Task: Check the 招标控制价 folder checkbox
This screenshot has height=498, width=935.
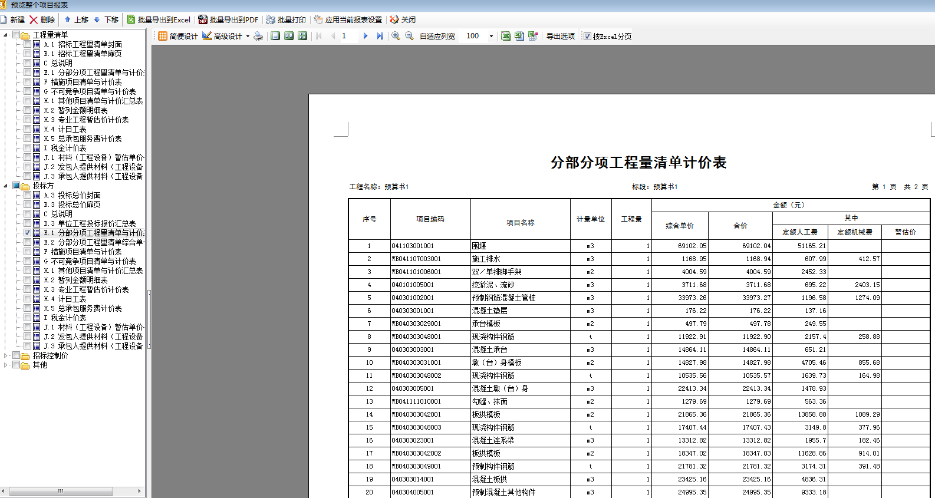Action: (x=16, y=355)
